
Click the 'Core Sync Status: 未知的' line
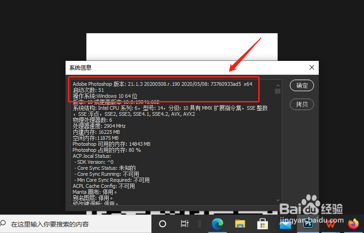tap(105, 168)
